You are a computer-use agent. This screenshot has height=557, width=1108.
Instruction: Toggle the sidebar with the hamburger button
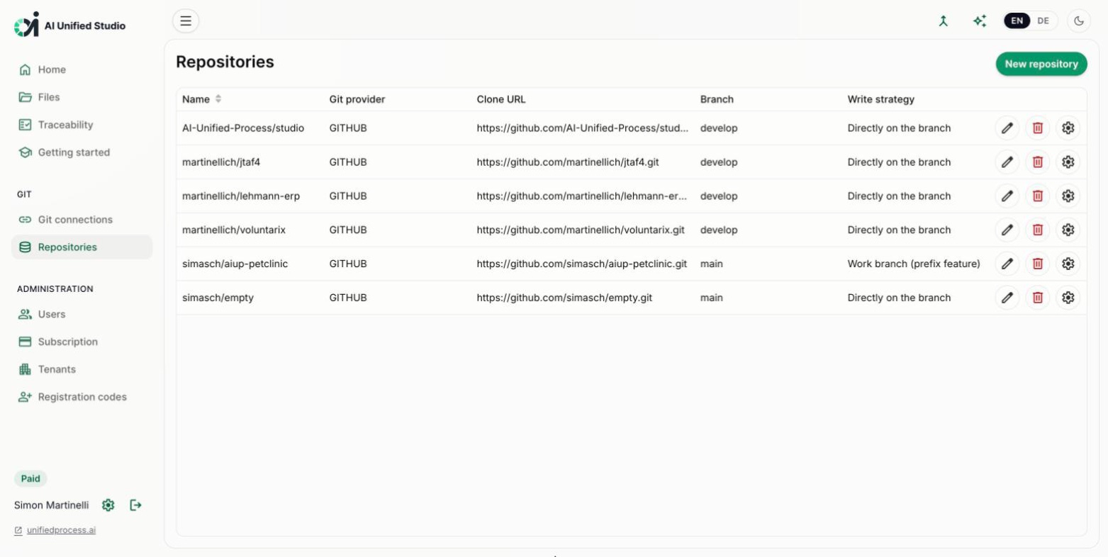coord(186,21)
